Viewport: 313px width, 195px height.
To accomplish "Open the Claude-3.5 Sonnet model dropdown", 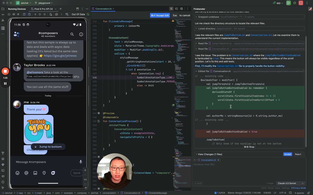I will 291,183.
